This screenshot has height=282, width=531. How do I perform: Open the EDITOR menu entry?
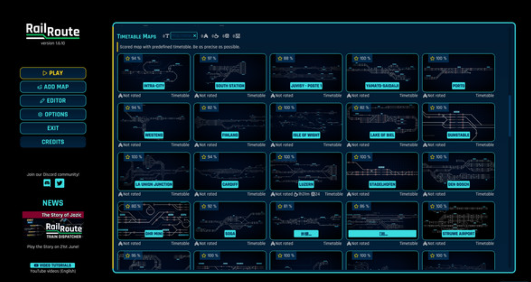(53, 101)
